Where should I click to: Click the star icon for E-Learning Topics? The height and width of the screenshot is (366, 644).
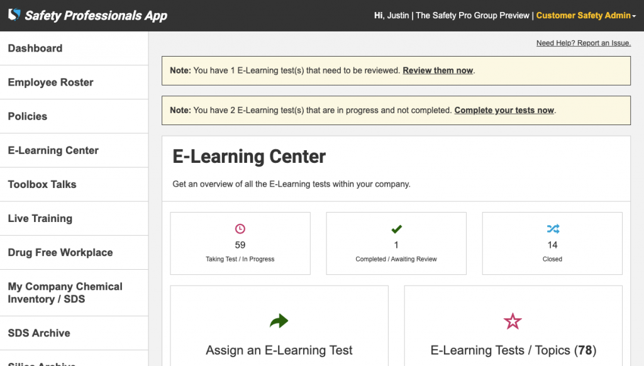tap(513, 321)
